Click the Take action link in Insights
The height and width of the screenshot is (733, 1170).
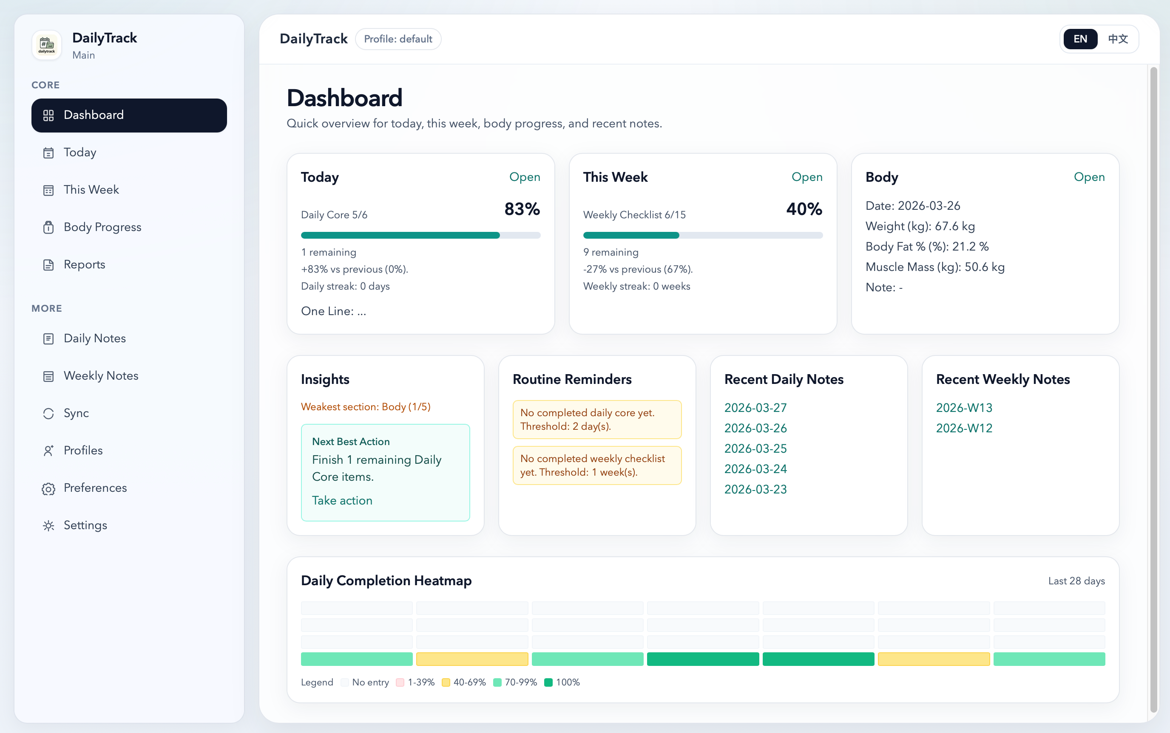coord(342,500)
